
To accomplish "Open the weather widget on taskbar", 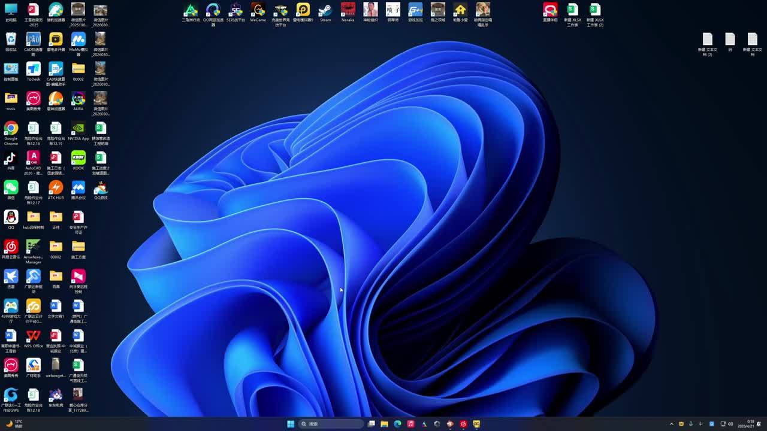I will pos(14,424).
